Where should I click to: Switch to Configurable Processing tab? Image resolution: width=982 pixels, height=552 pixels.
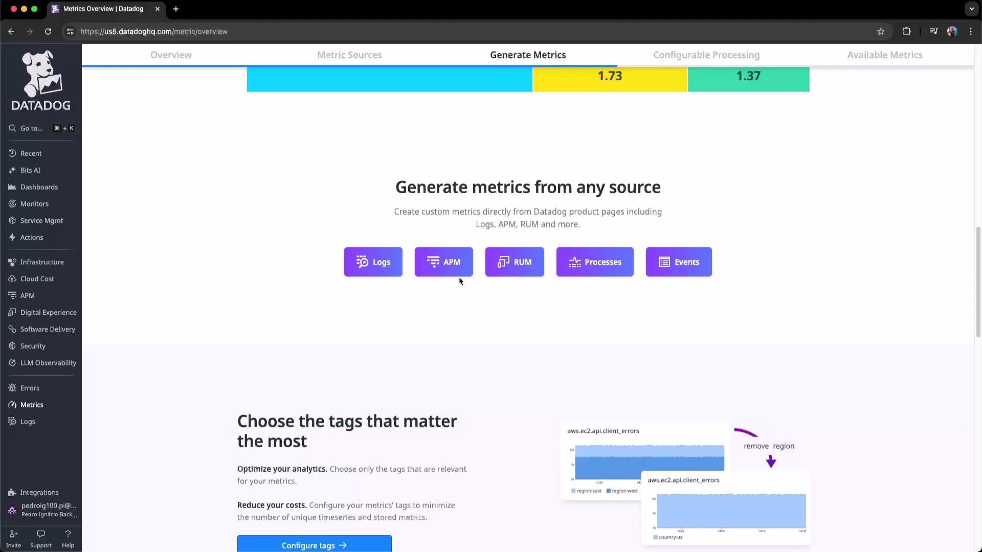pos(706,55)
